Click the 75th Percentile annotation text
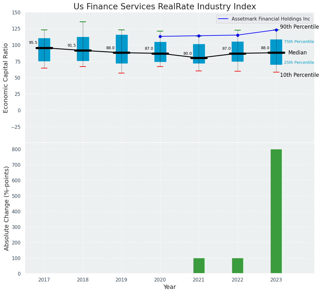This screenshot has height=293, width=322. (299, 42)
